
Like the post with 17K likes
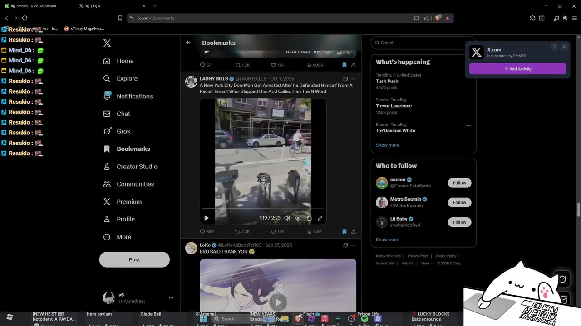click(277, 65)
